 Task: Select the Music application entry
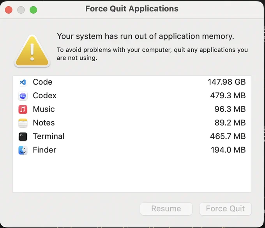point(132,109)
